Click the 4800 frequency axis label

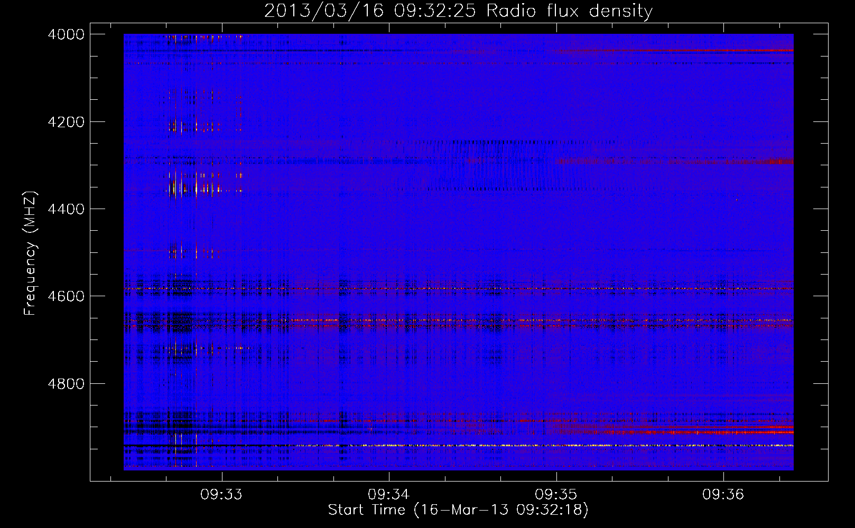[66, 384]
